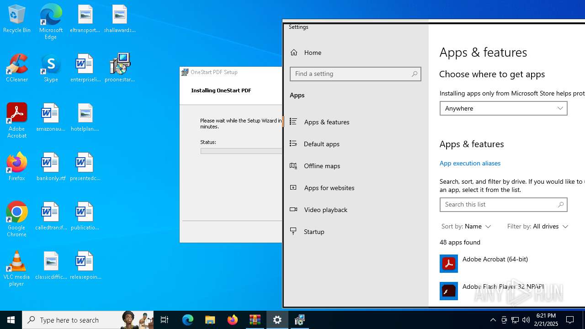Launch Skype desktop shortcut
This screenshot has width=585, height=329.
[51, 68]
